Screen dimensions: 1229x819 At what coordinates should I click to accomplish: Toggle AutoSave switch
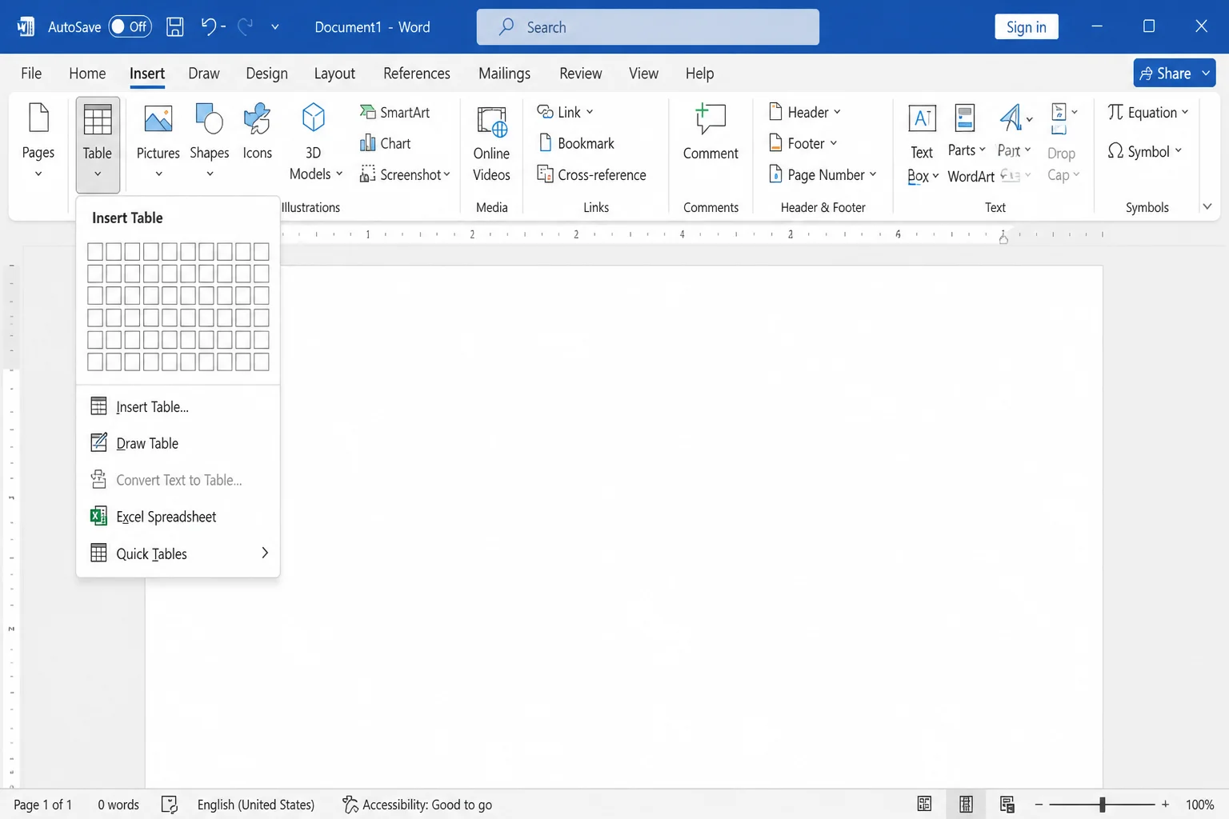pyautogui.click(x=130, y=26)
